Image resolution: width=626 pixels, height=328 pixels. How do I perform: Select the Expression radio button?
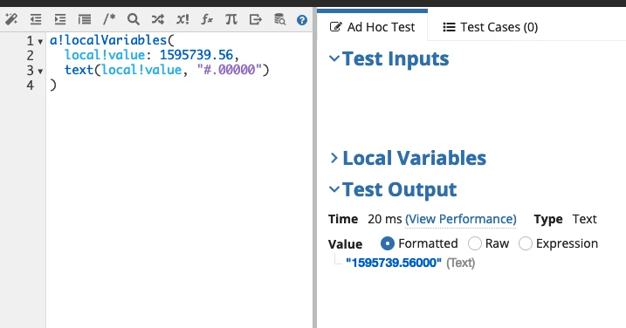[526, 243]
